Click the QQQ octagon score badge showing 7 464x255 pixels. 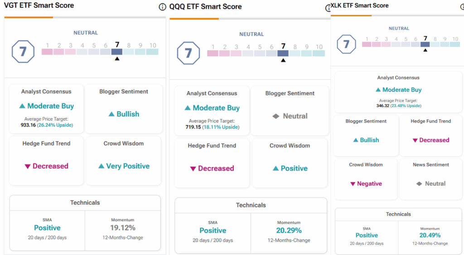tap(188, 53)
